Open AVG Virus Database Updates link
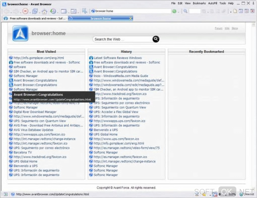This screenshot has height=198, width=257. (34, 130)
